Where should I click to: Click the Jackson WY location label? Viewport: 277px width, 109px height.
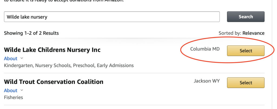point(206,81)
